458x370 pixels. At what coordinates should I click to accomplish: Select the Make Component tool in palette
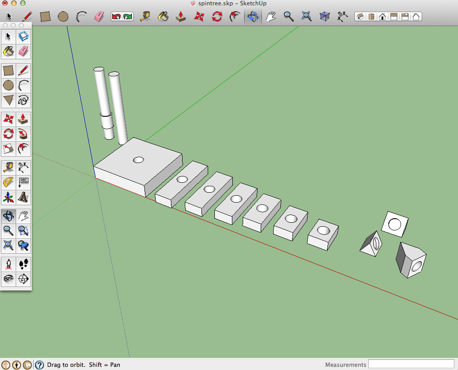click(x=23, y=37)
